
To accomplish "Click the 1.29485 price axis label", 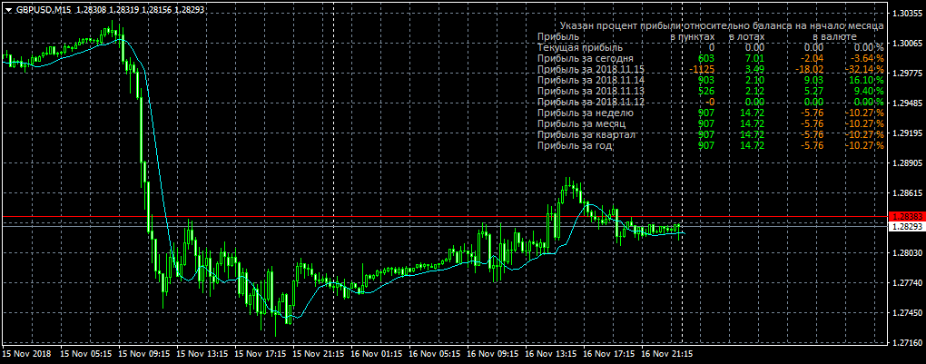I will coord(907,103).
